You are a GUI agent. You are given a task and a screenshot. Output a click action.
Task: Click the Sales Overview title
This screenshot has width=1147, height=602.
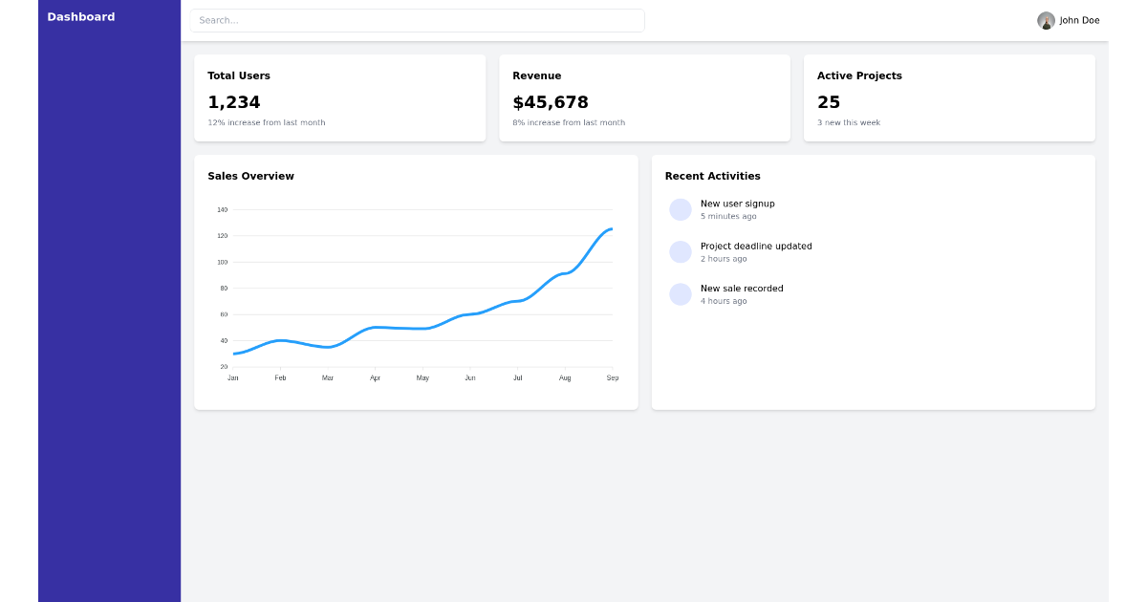click(251, 176)
